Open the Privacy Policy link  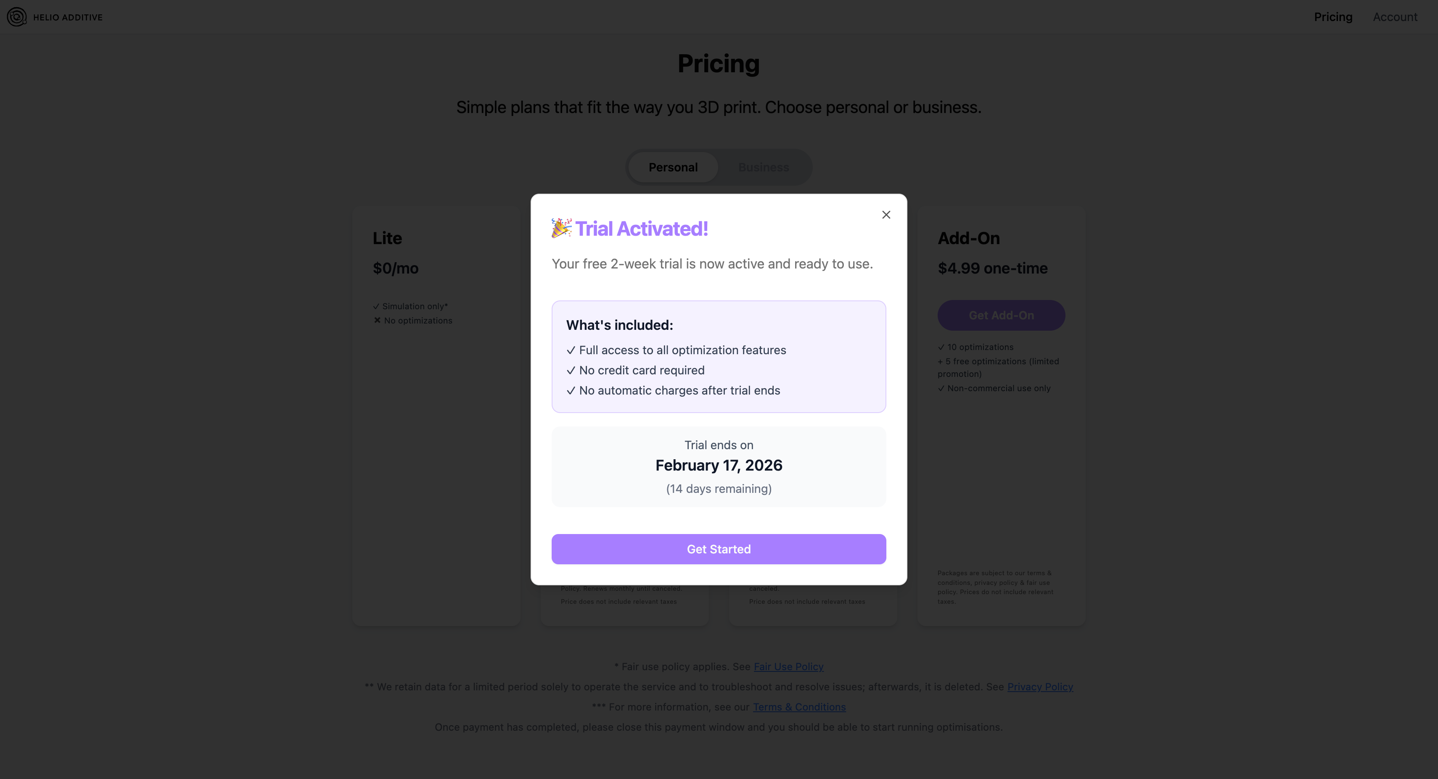tap(1039, 687)
